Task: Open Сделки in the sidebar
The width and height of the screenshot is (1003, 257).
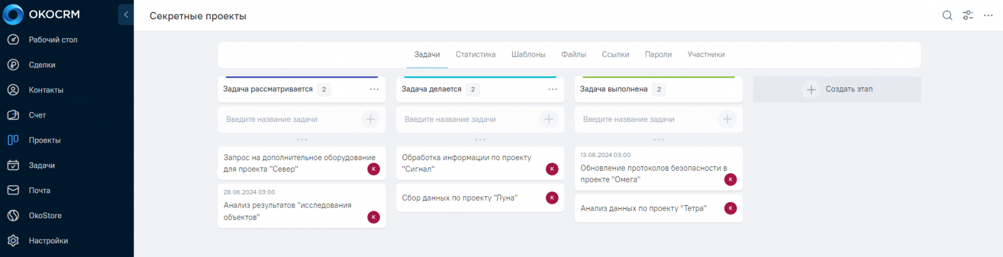Action: tap(41, 65)
